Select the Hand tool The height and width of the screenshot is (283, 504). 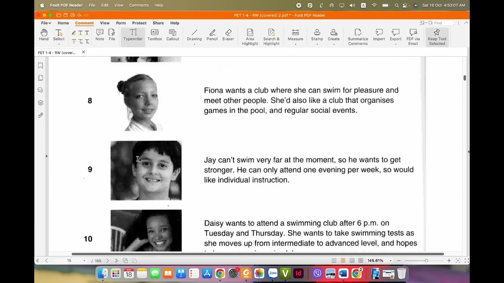[x=44, y=35]
